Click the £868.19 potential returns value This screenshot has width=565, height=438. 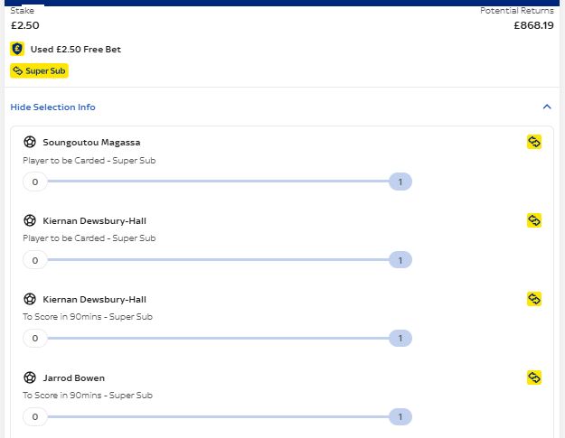tap(533, 25)
